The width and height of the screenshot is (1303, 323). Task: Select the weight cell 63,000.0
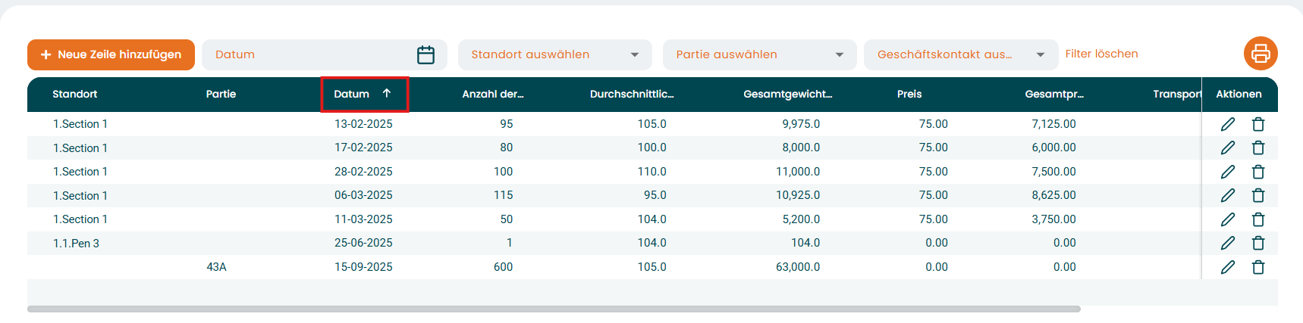pos(798,267)
